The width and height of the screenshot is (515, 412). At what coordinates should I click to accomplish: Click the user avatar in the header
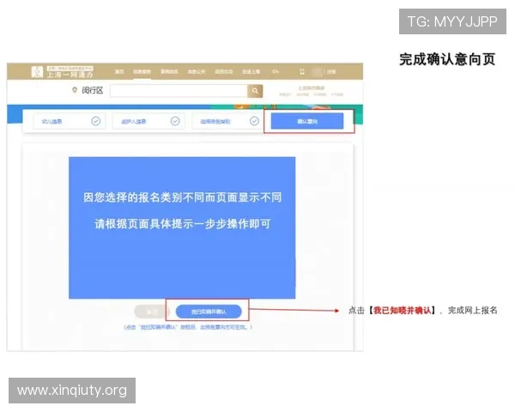pyautogui.click(x=318, y=71)
